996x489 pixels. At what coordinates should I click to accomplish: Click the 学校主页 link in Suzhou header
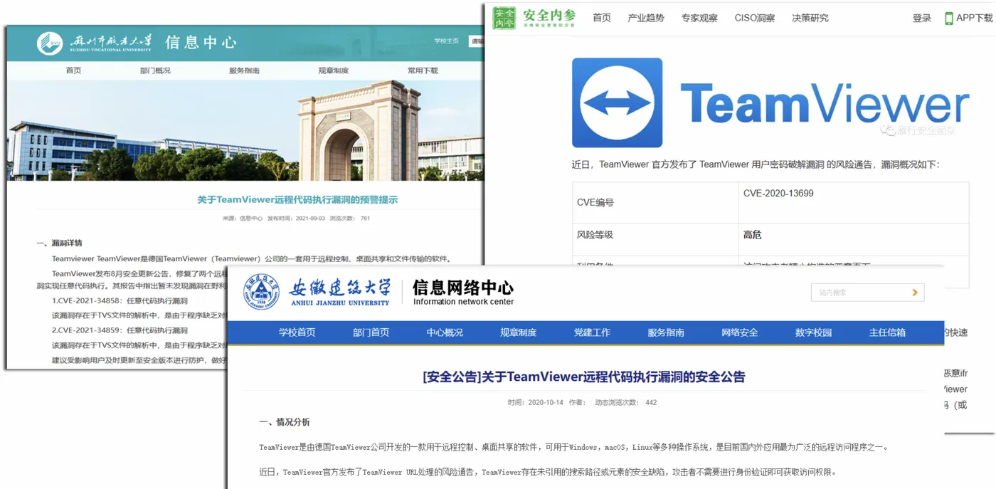tap(447, 41)
